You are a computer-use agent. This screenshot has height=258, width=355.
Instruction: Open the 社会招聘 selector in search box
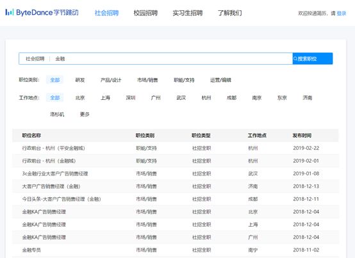pyautogui.click(x=35, y=59)
